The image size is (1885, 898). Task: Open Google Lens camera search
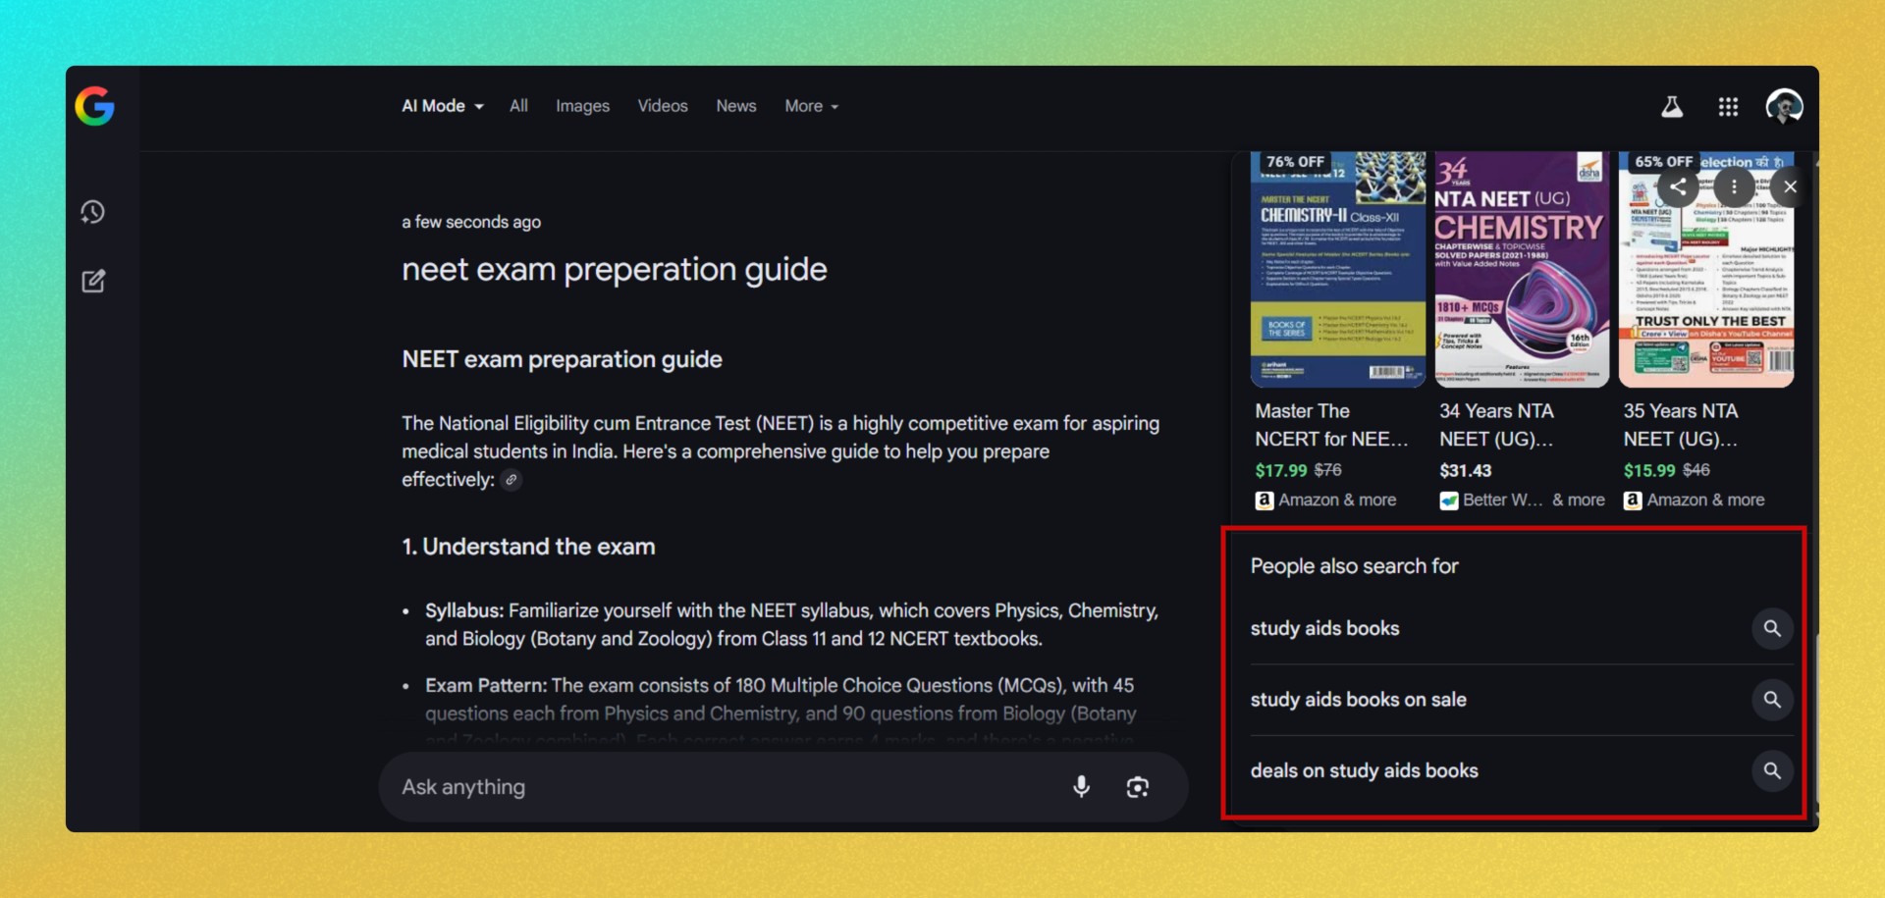point(1137,787)
